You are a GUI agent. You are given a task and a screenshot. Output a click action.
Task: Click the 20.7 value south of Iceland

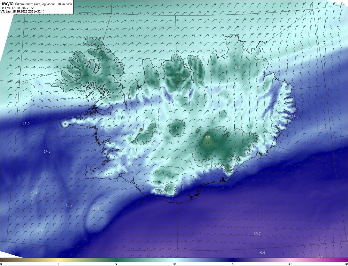click(x=257, y=234)
